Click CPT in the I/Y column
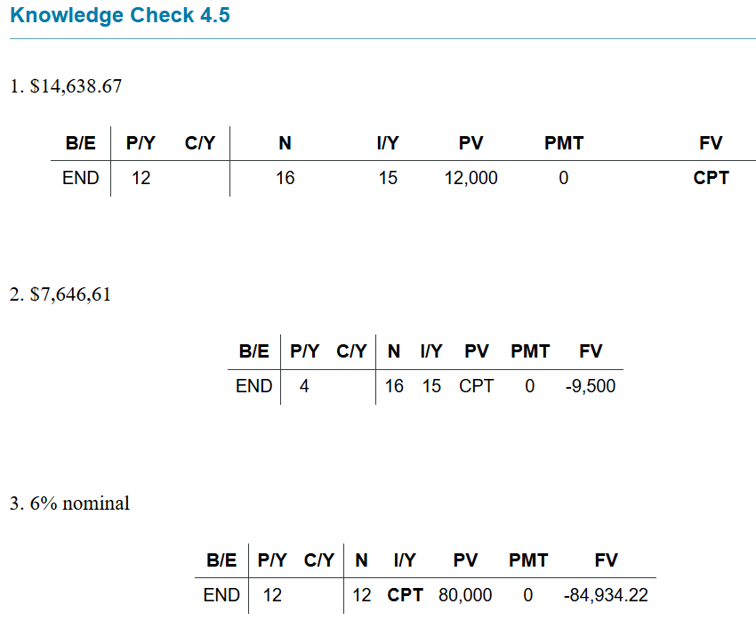The width and height of the screenshot is (756, 620). 405,595
